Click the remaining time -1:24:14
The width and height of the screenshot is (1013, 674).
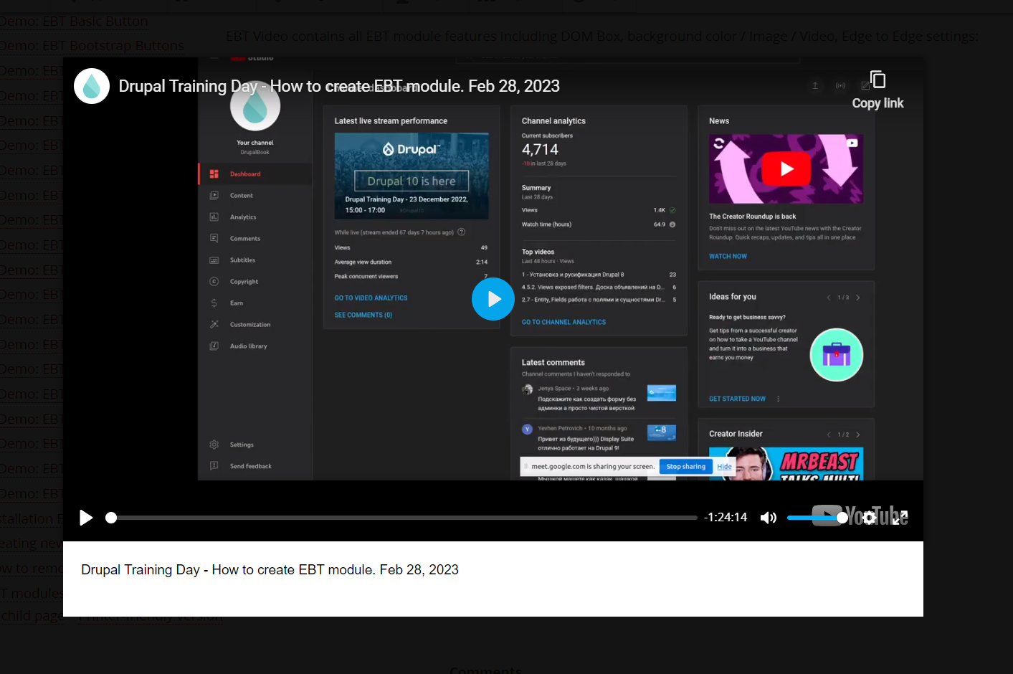coord(726,518)
